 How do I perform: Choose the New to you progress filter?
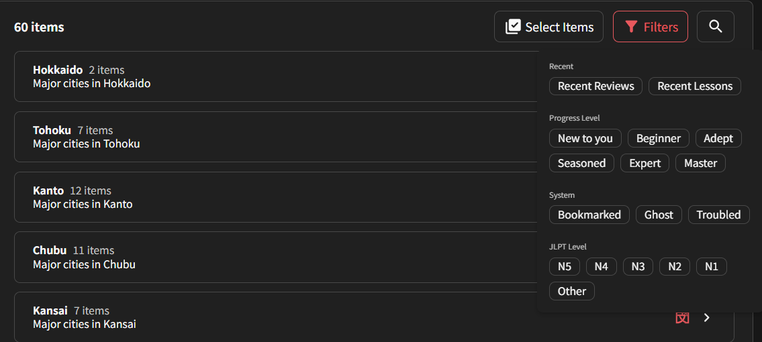tap(585, 138)
